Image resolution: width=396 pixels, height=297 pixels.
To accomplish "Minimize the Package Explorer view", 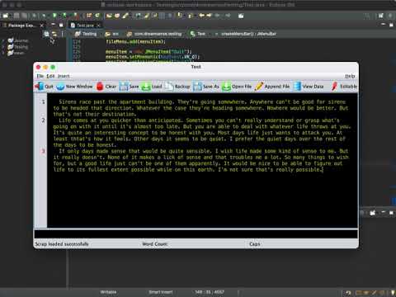I will point(54,25).
